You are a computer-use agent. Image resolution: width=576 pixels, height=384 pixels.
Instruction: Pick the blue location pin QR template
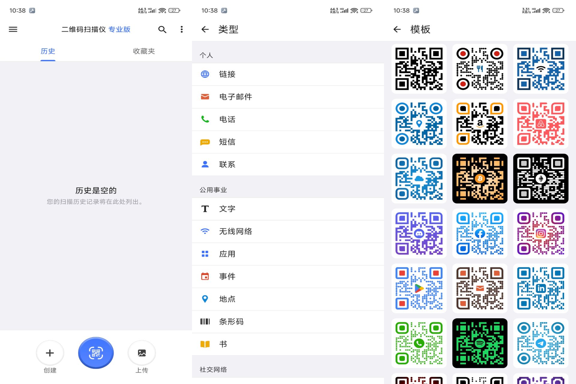[x=419, y=124]
